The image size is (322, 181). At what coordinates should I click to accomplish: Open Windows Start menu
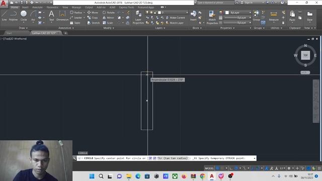pyautogui.click(x=92, y=176)
